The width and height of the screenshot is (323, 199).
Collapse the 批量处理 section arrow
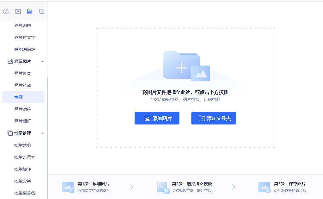pyautogui.click(x=42, y=133)
